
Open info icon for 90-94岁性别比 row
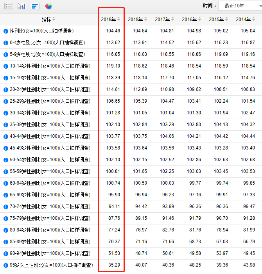pos(6,254)
